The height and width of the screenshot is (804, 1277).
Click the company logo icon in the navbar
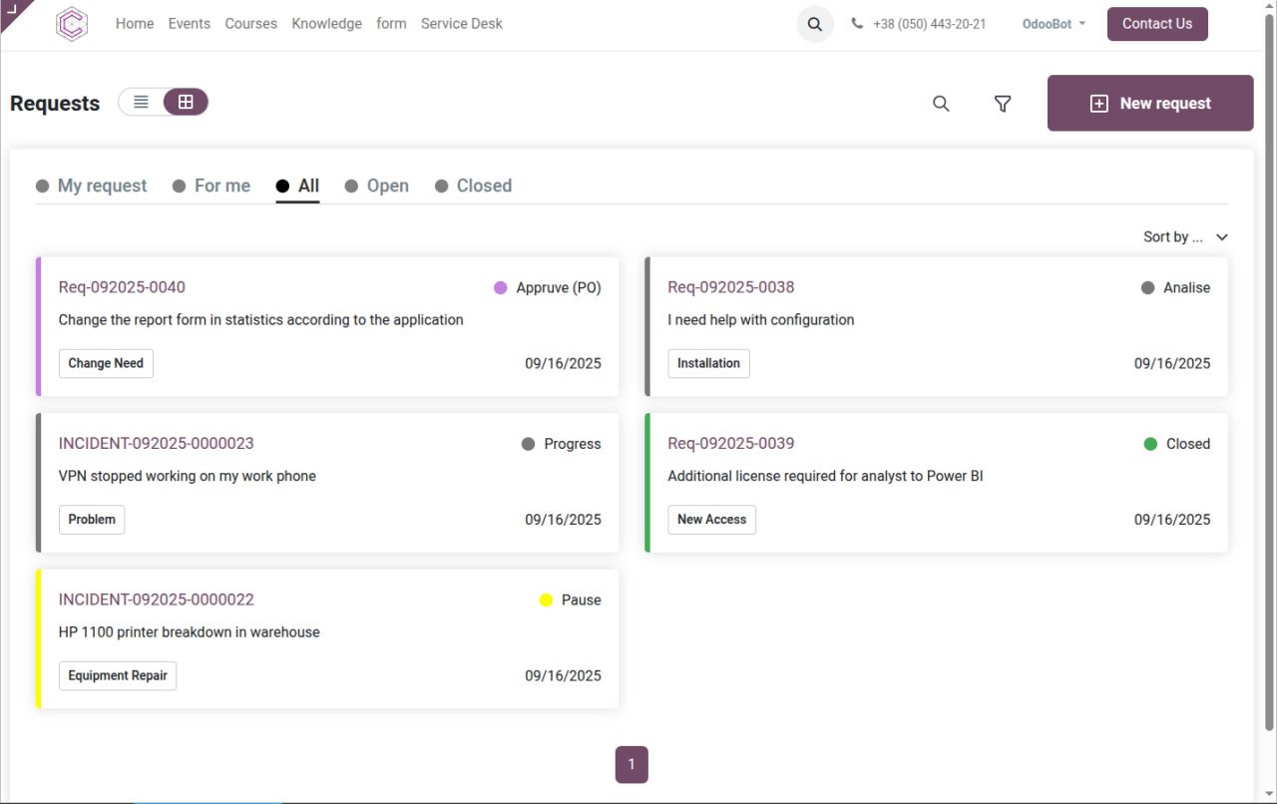coord(72,24)
